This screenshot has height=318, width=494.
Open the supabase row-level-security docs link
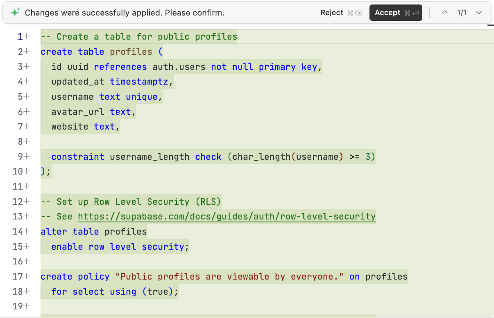(227, 217)
